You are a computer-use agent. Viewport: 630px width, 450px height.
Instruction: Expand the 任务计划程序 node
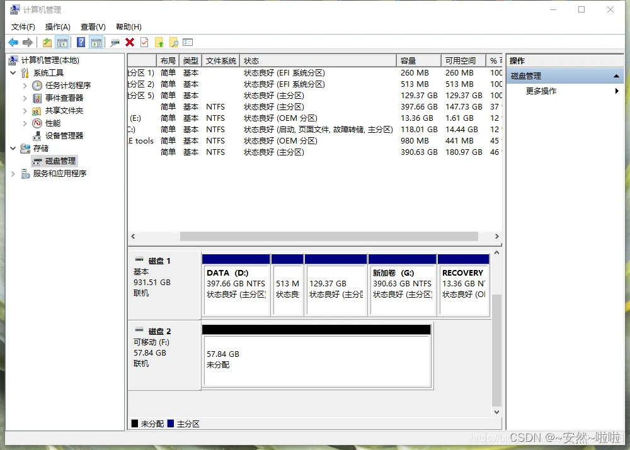pos(25,86)
